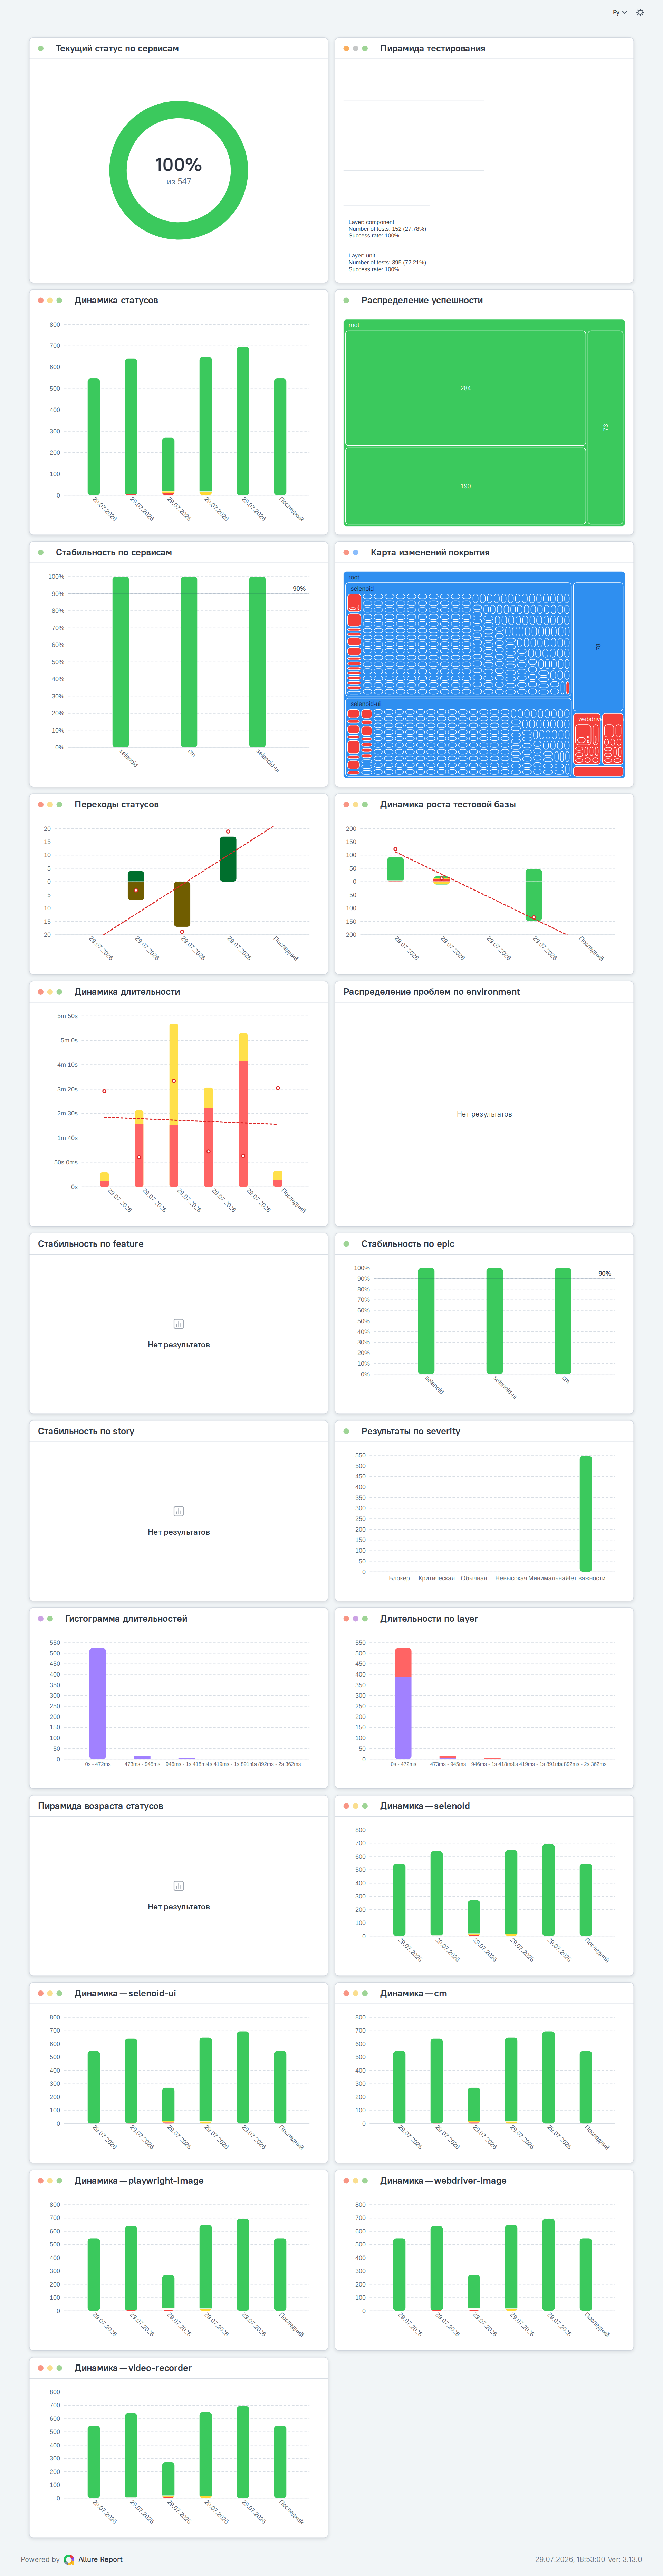Viewport: 663px width, 2576px height.
Task: Click the empty-chart icon in Стабильность по feature
Action: [x=178, y=1324]
